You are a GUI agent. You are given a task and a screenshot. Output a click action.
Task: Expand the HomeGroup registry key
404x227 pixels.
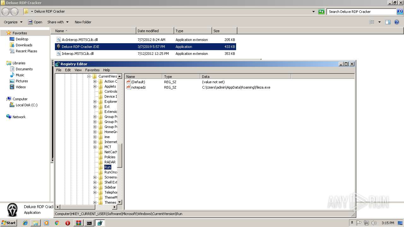point(95,132)
